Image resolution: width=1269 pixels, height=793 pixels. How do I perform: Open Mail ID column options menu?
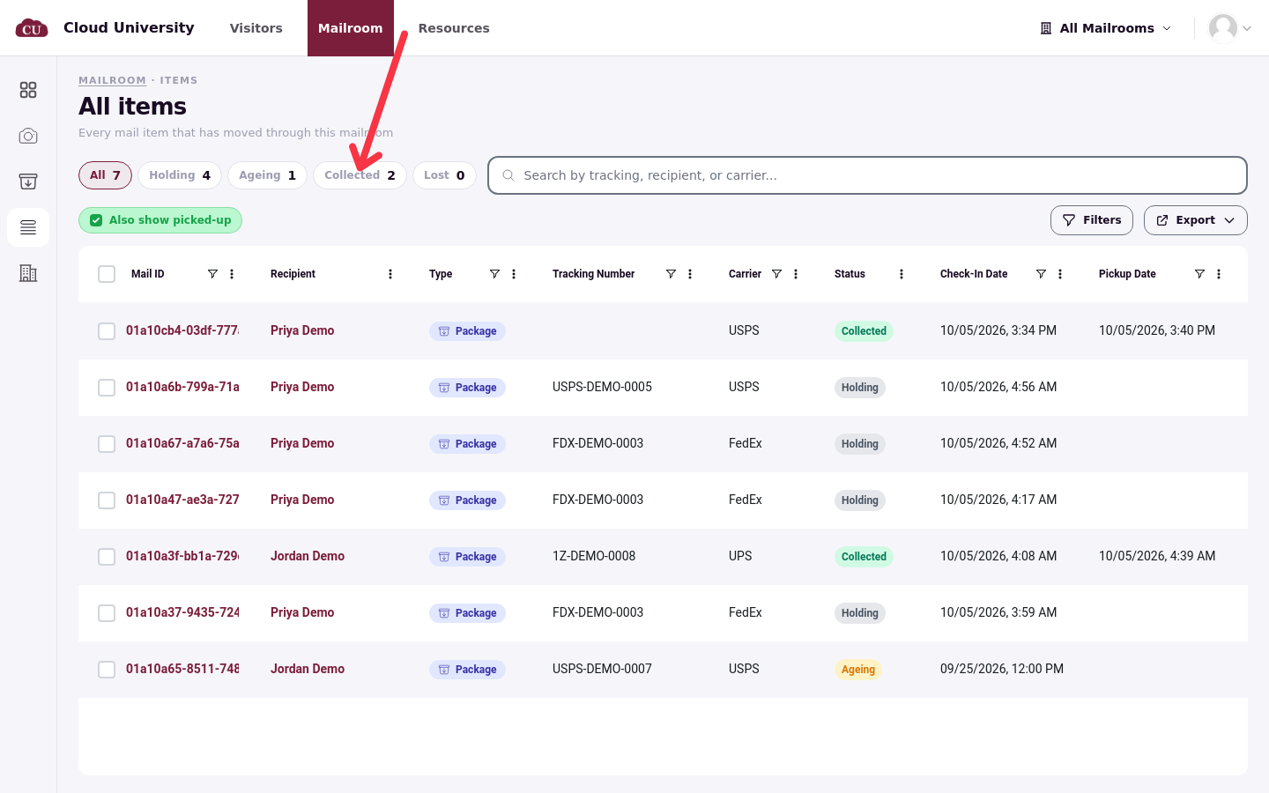[232, 274]
